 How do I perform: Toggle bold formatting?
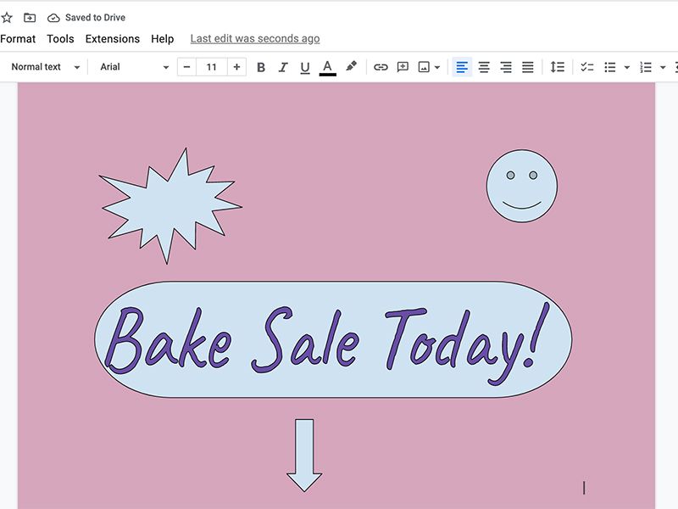tap(260, 66)
